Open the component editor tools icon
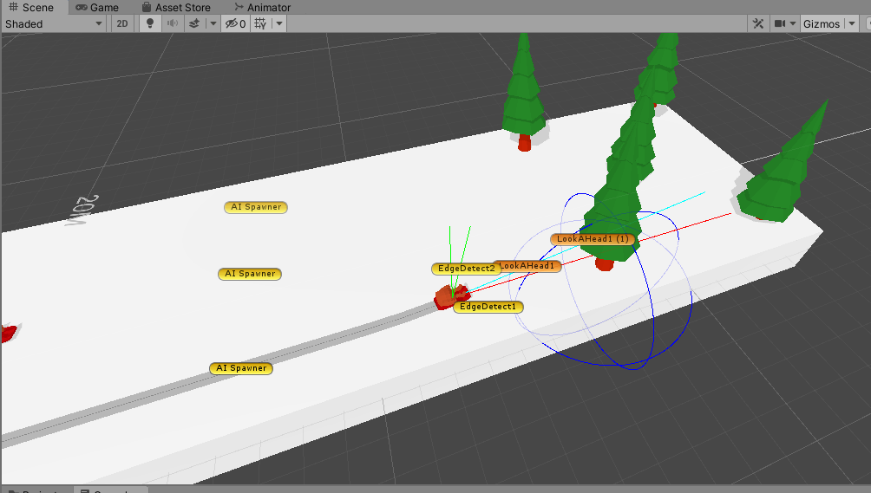The image size is (871, 493). 757,23
